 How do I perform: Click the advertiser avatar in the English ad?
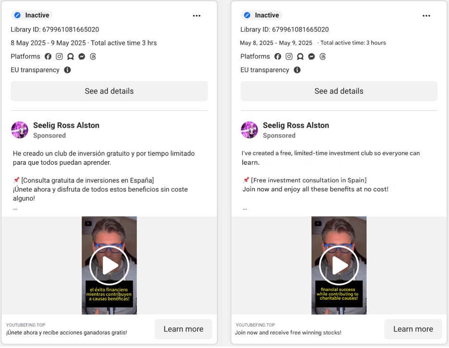click(249, 130)
